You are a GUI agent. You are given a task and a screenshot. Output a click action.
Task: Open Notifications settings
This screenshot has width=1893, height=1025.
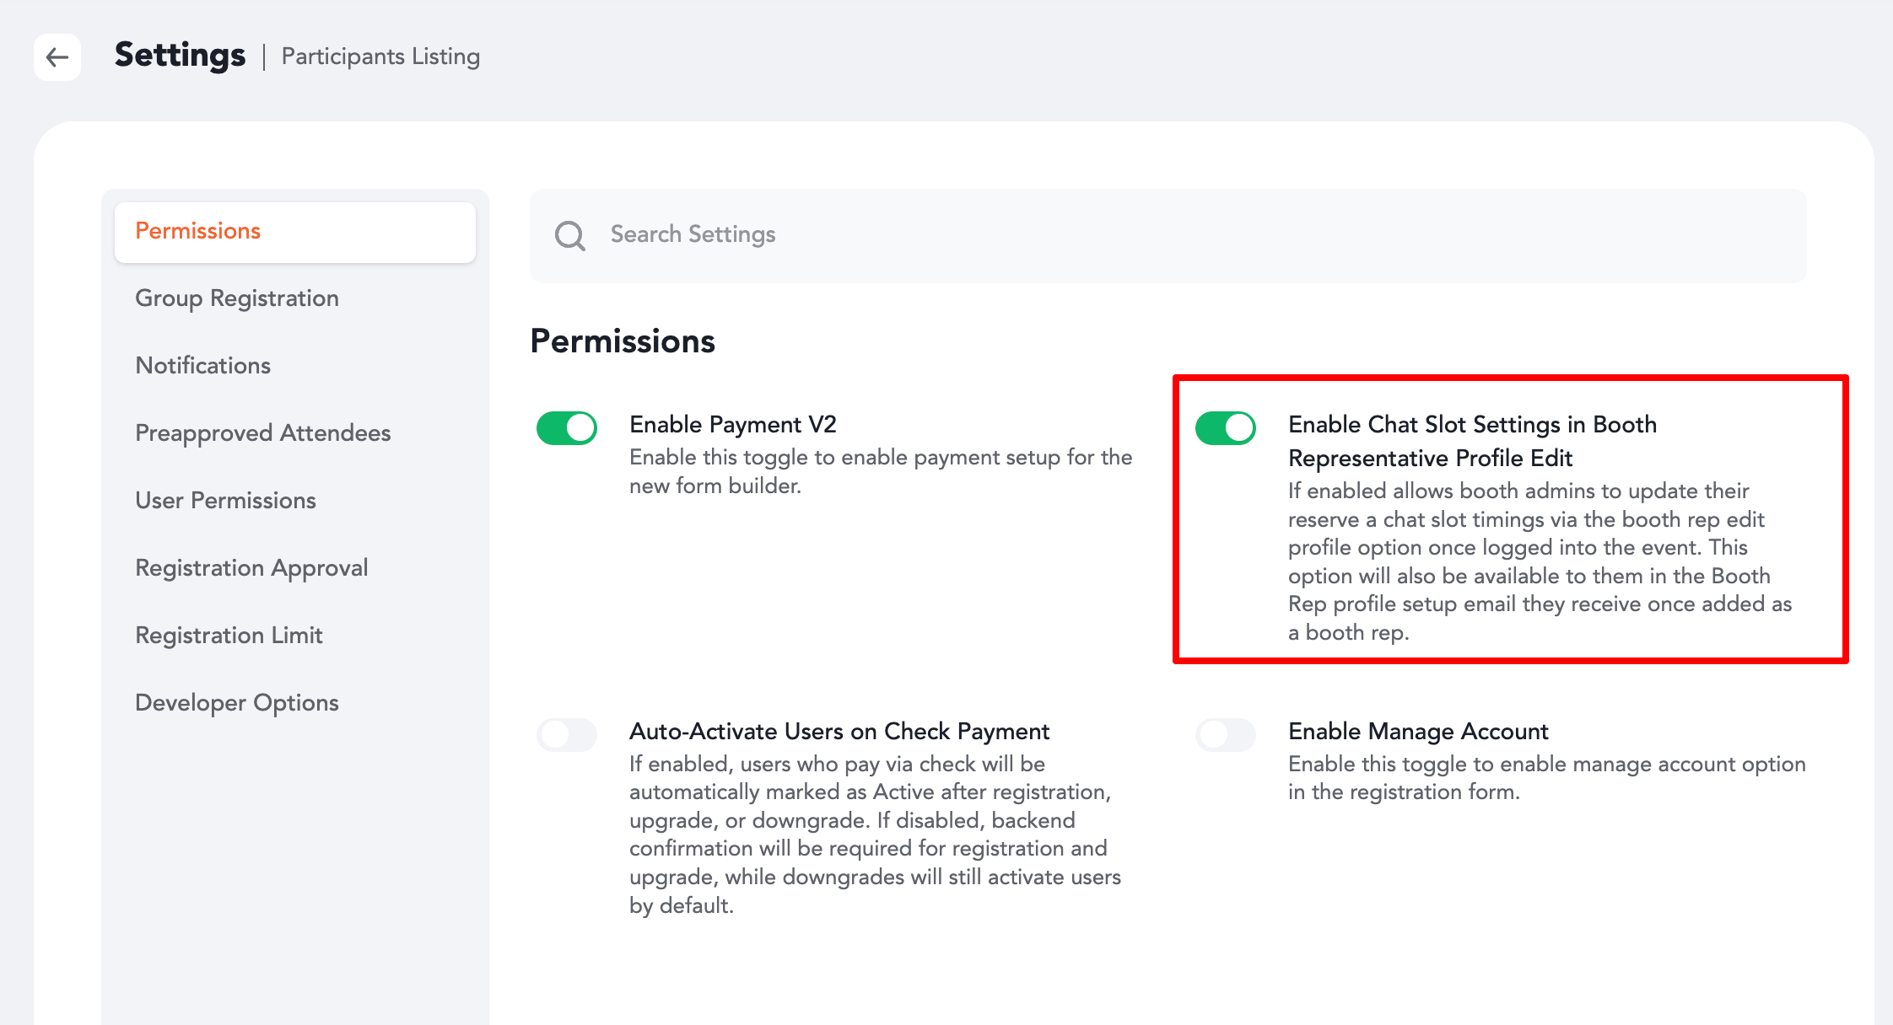[203, 366]
